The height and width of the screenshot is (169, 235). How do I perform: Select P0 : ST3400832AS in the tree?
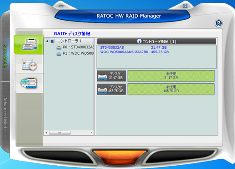75,47
